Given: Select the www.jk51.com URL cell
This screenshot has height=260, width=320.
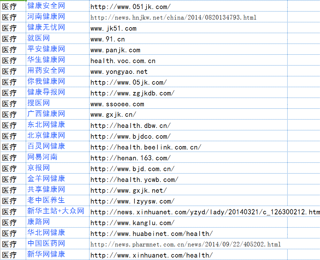Looking at the screenshot, I should [188, 28].
